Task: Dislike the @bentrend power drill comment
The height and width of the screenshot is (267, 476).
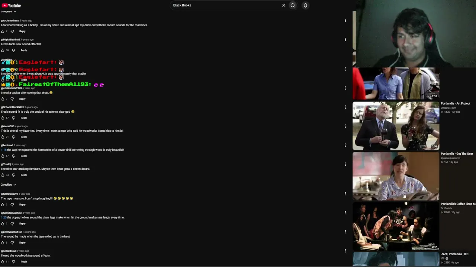Action: (x=14, y=156)
